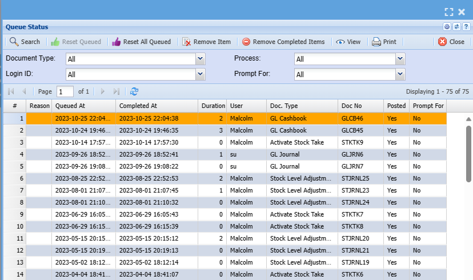Screen dimensions: 473x280
Task: Open the Process dropdown list
Action: 400,59
